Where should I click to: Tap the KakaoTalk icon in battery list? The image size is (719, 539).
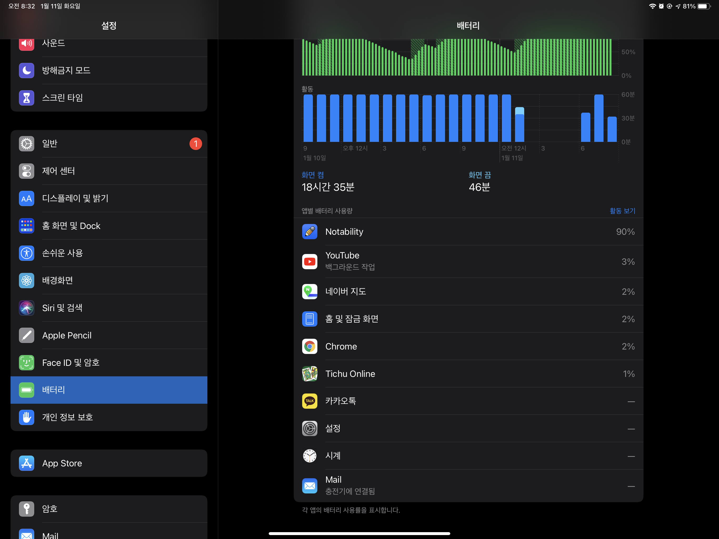click(309, 401)
